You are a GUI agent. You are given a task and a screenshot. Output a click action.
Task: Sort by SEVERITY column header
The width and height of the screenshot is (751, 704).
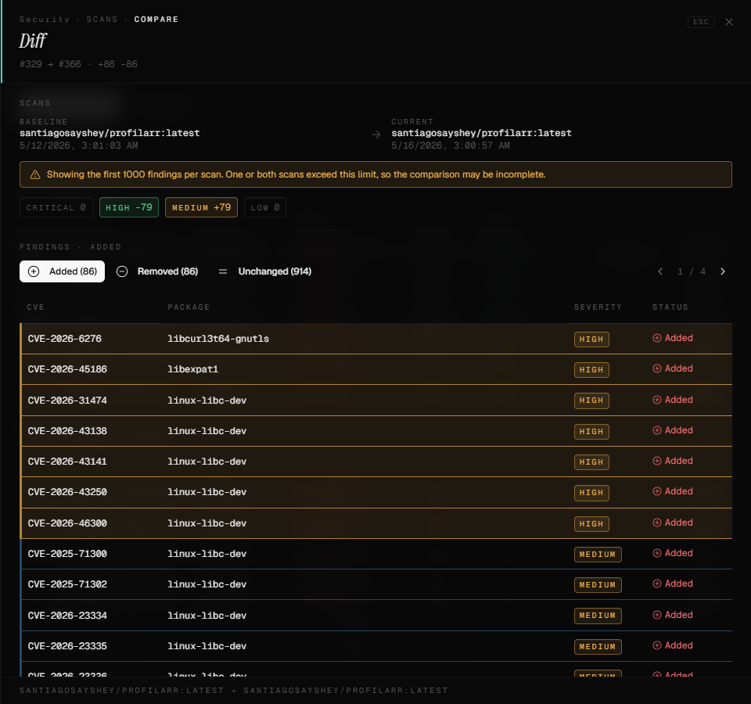tap(598, 307)
